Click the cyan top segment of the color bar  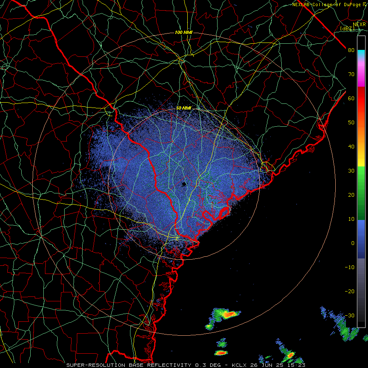point(361,54)
